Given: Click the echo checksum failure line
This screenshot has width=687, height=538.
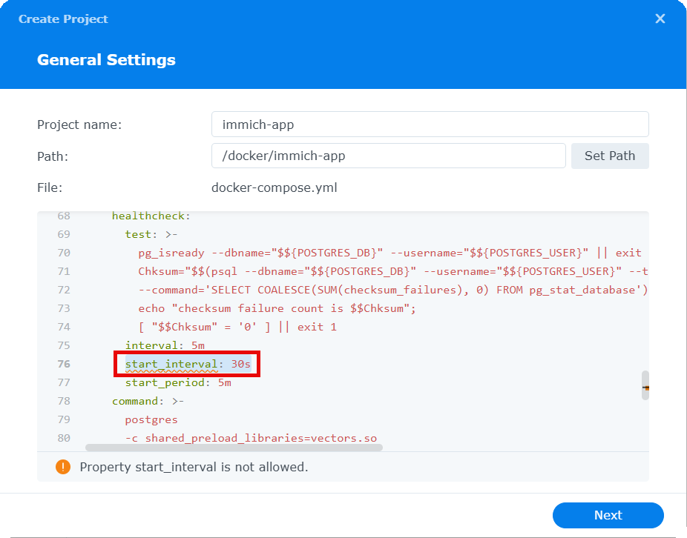Looking at the screenshot, I should click(x=277, y=308).
